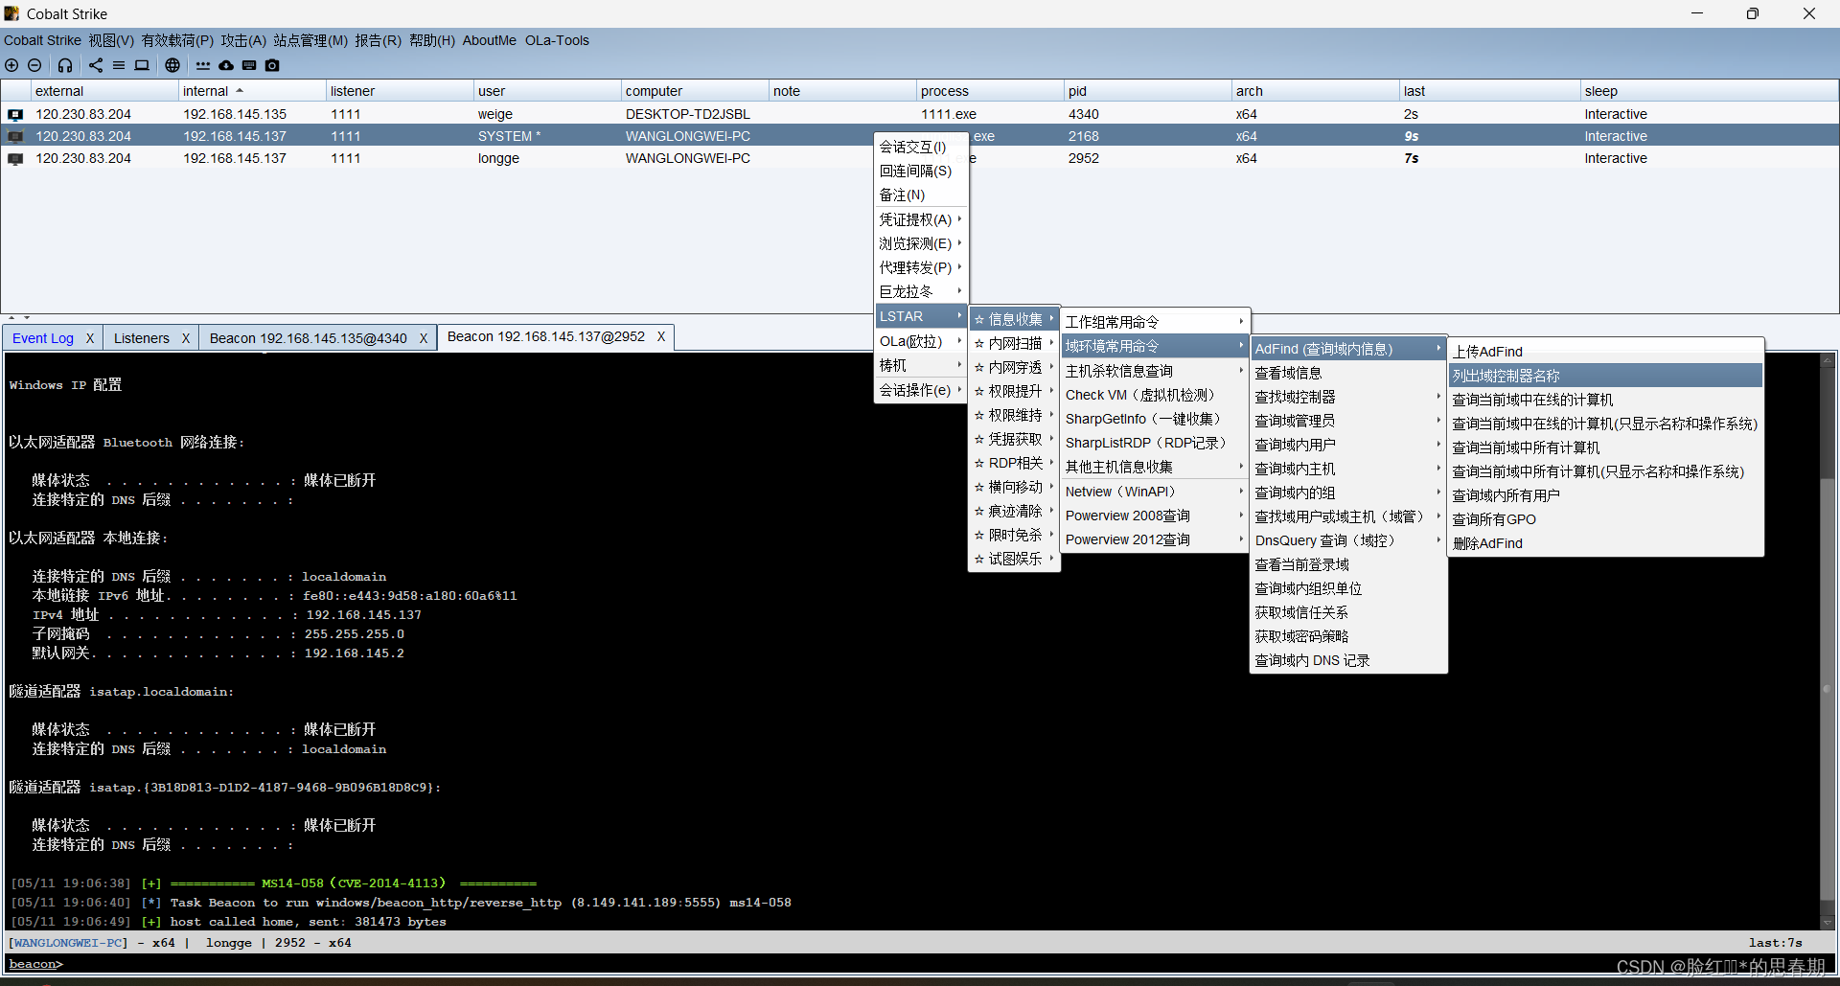The image size is (1840, 986).
Task: Close the Beacon 192.168.145.135@4340 tab
Action: [x=424, y=338]
